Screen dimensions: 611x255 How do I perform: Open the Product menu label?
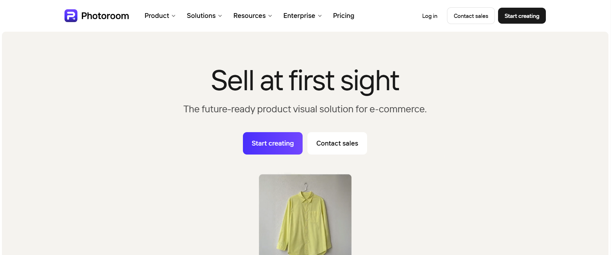click(x=157, y=16)
